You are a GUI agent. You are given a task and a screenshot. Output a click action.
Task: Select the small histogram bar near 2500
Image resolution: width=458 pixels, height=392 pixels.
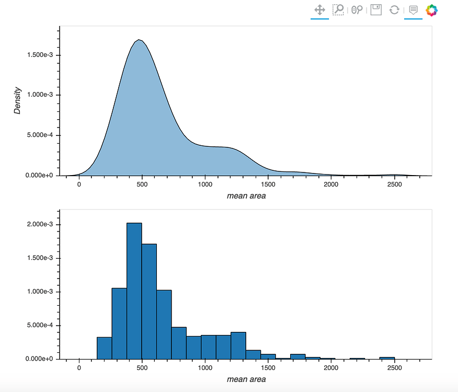387,357
